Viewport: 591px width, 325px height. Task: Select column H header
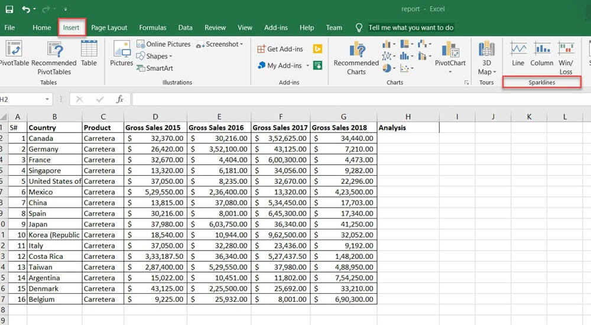pyautogui.click(x=408, y=117)
